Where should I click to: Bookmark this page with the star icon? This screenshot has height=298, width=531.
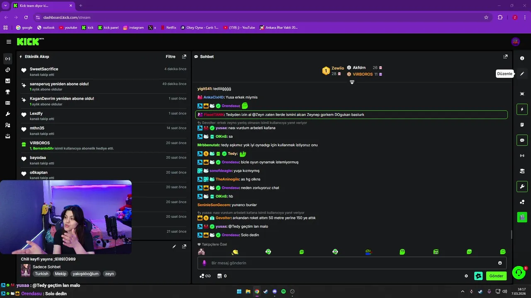coord(486,17)
